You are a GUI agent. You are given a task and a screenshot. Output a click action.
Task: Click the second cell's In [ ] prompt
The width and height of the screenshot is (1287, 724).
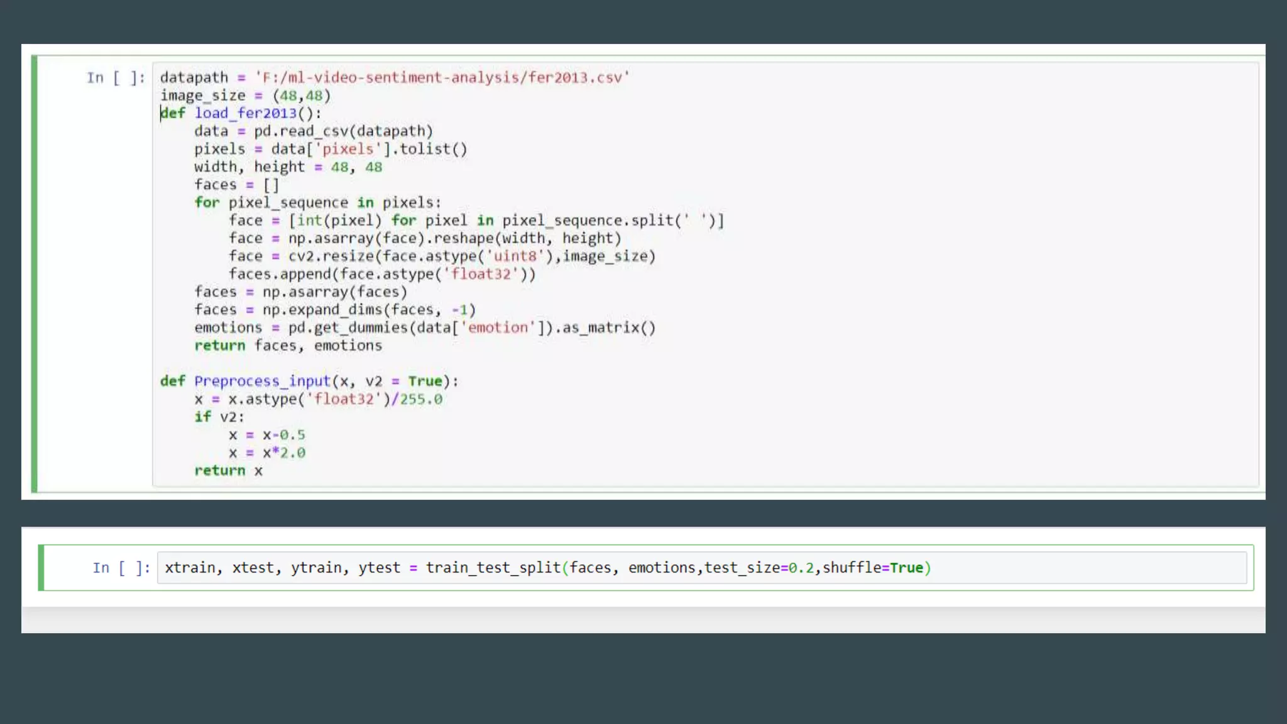(x=121, y=568)
